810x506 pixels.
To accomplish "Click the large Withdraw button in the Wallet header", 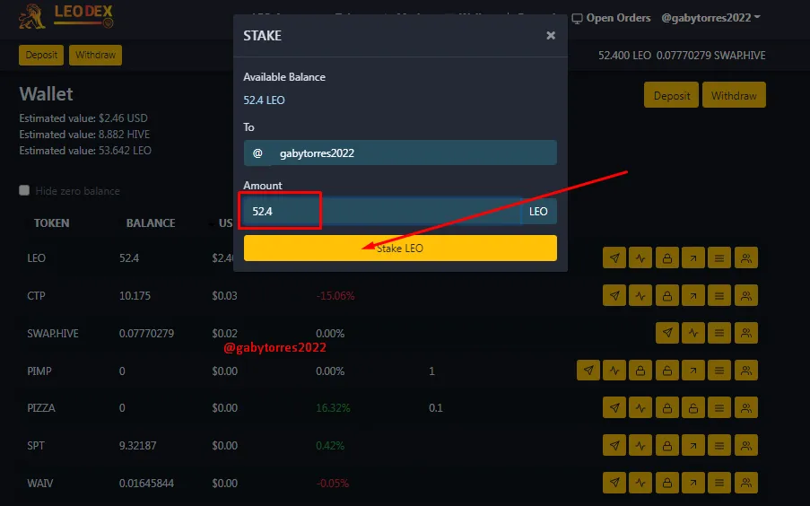I will (734, 95).
